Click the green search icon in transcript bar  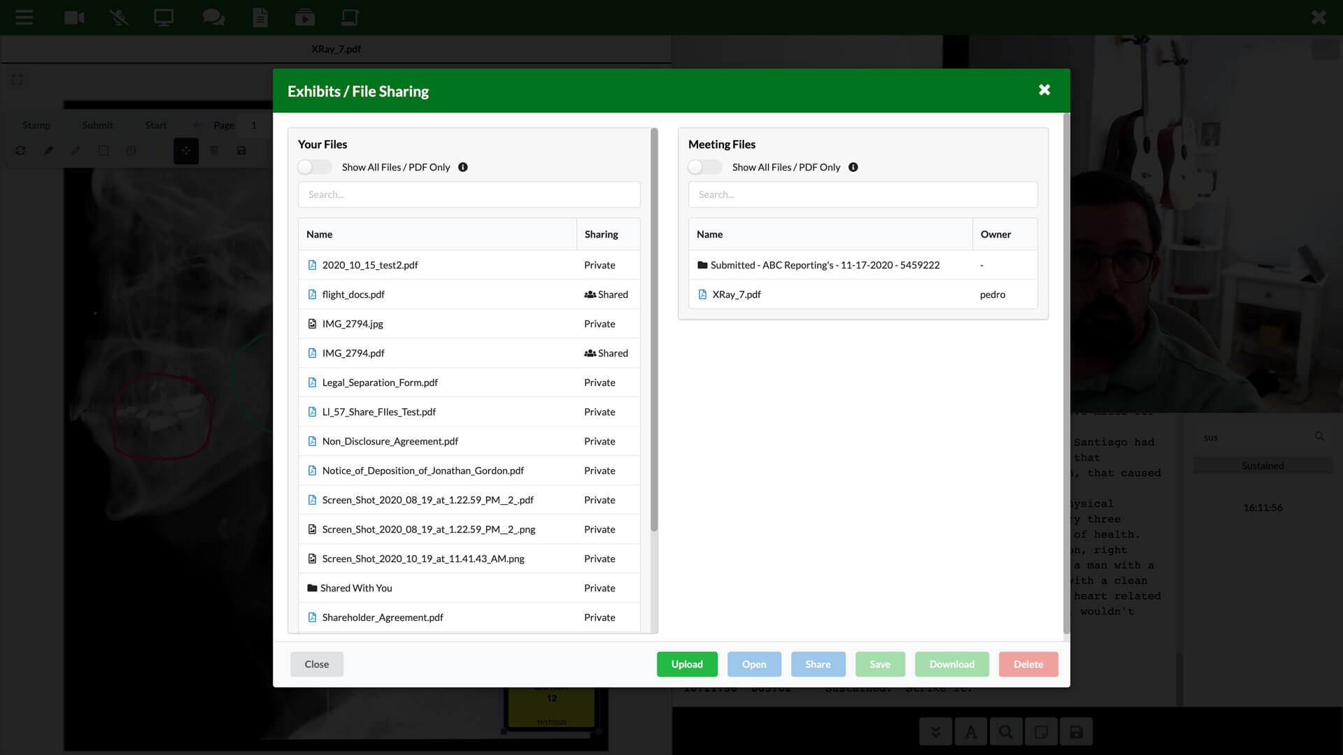pyautogui.click(x=1006, y=732)
